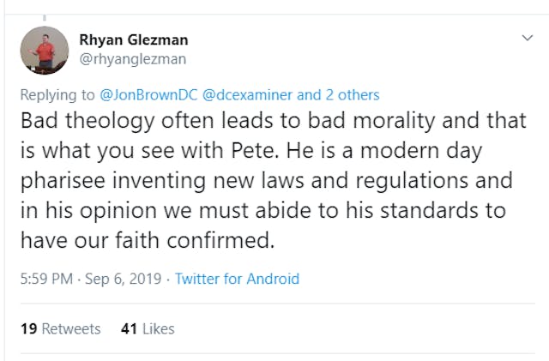Open the Twitter for Android source link
The height and width of the screenshot is (361, 549).
[x=237, y=279]
